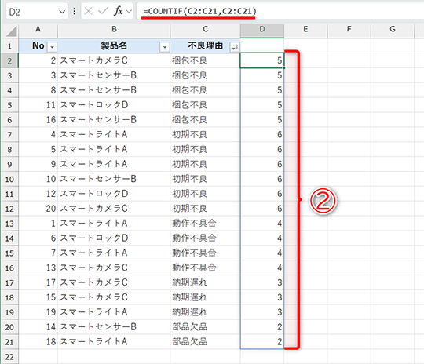Click スマートカメラC in row 16

pyautogui.click(x=94, y=268)
